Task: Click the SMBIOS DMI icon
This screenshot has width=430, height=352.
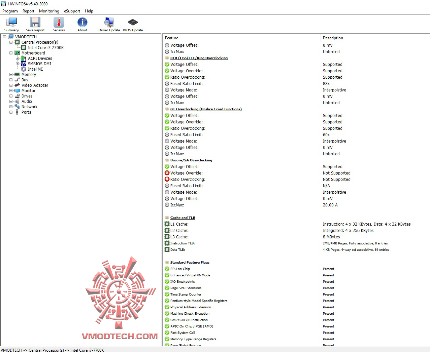Action: (x=24, y=64)
